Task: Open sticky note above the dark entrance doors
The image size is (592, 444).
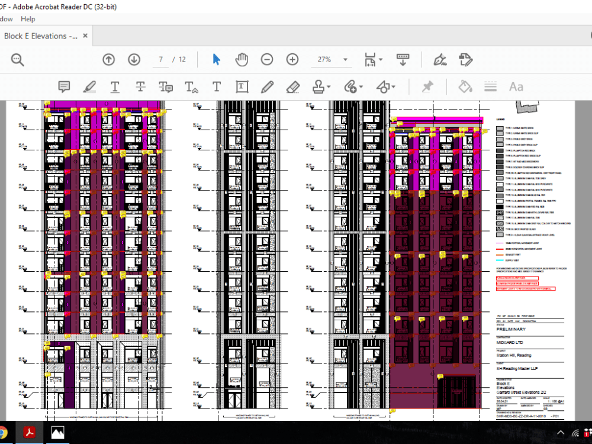Action: pos(440,377)
